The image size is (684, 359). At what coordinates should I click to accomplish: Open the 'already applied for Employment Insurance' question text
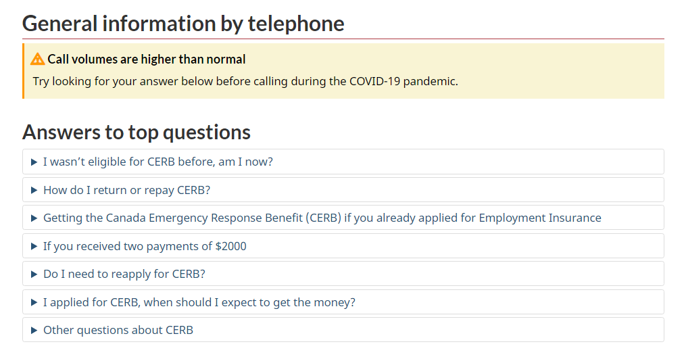[x=322, y=218]
